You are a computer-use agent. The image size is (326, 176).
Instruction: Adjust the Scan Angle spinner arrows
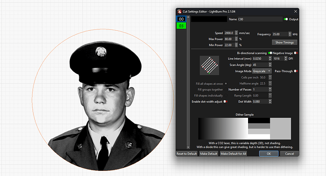[270, 65]
